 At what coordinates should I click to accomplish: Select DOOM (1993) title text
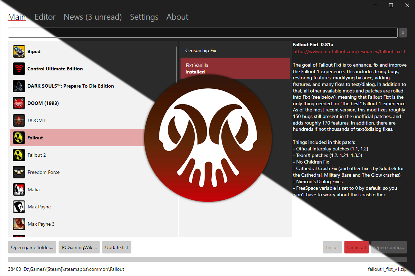(x=43, y=103)
